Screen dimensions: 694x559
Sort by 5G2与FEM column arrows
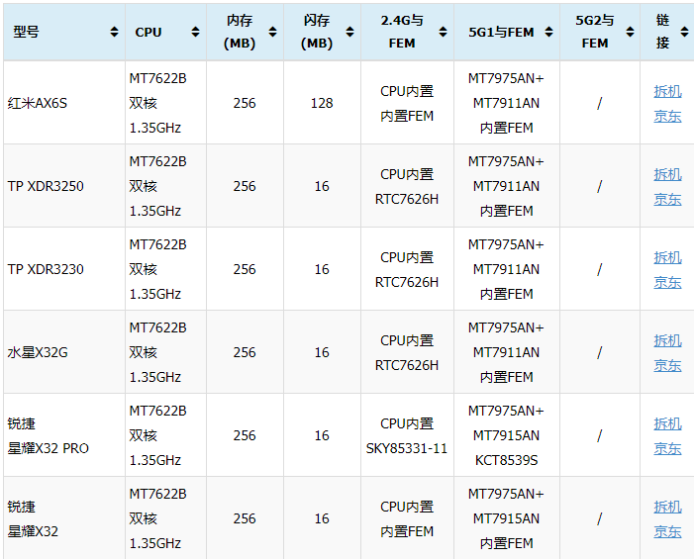[x=630, y=32]
